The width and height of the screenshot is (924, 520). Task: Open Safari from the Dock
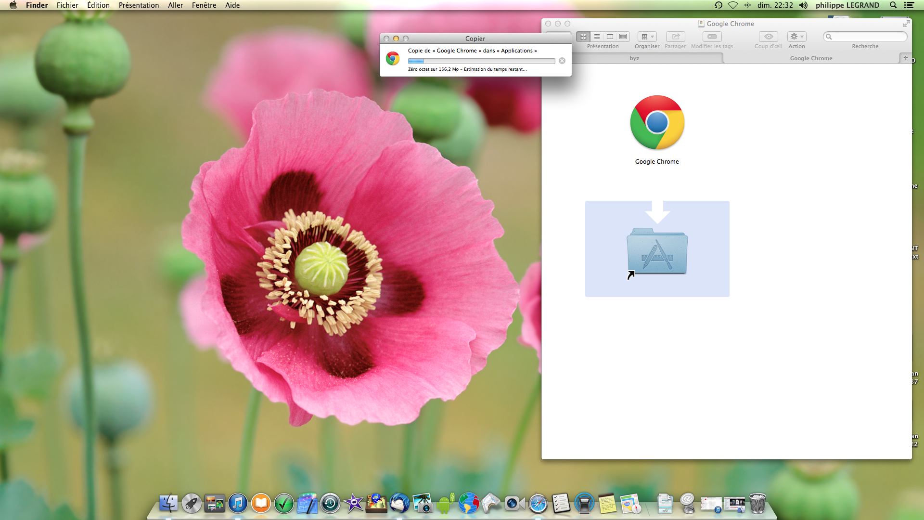538,504
